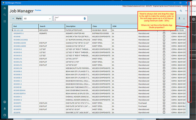Select the '00284RF3' search cell
Image resolution: width=196 pixels, height=120 pixels.
click(x=52, y=33)
